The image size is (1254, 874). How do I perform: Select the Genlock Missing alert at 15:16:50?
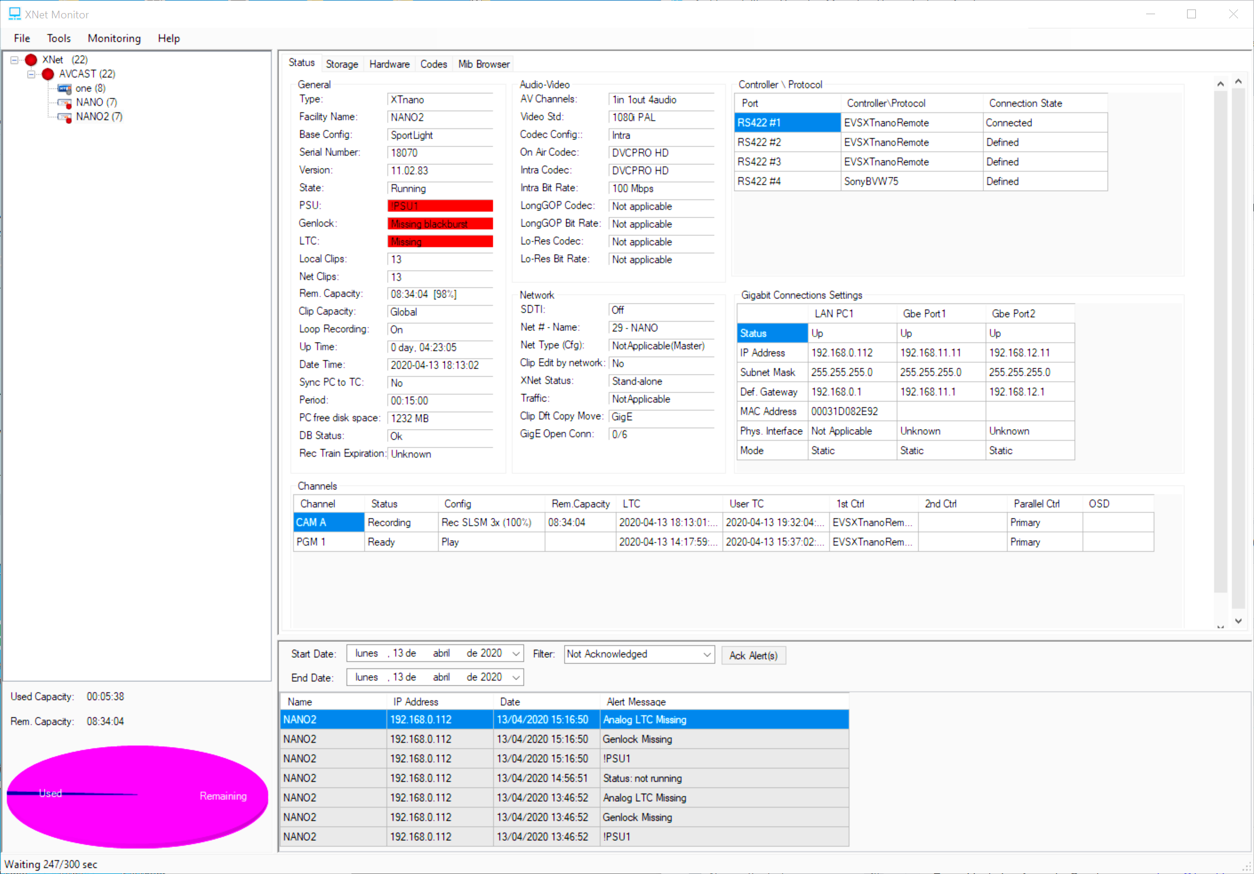coord(637,739)
